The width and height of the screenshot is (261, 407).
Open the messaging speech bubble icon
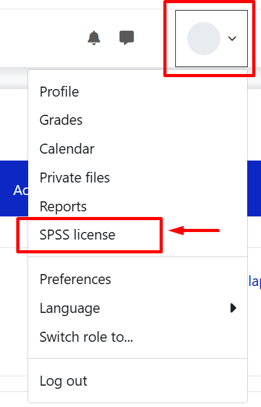click(126, 38)
